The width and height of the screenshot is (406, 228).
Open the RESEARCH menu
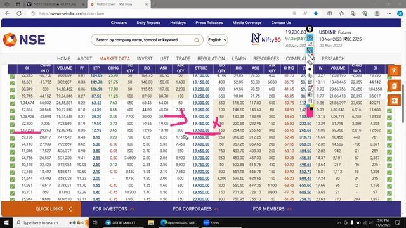(x=333, y=59)
